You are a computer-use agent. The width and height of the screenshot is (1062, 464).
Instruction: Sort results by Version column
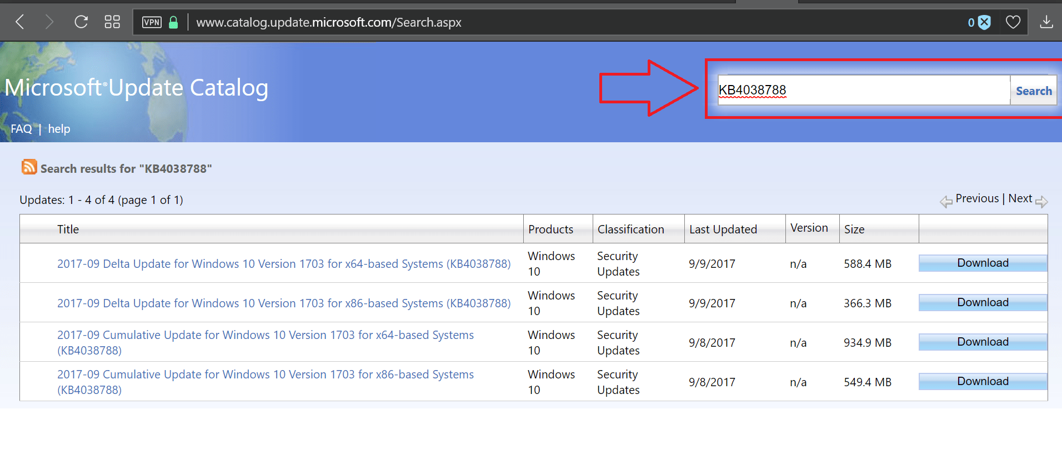tap(809, 228)
